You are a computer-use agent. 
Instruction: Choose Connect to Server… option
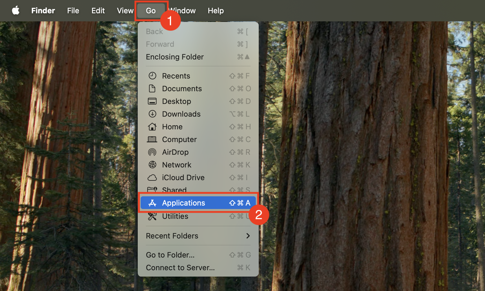click(198, 268)
